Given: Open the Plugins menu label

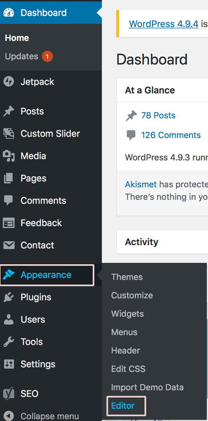Looking at the screenshot, I should coord(36,297).
